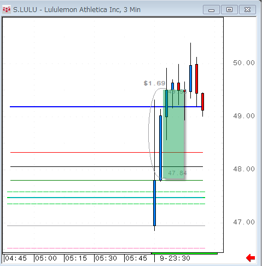Click the last red candle on the right
This screenshot has width=262, height=266.
click(202, 102)
